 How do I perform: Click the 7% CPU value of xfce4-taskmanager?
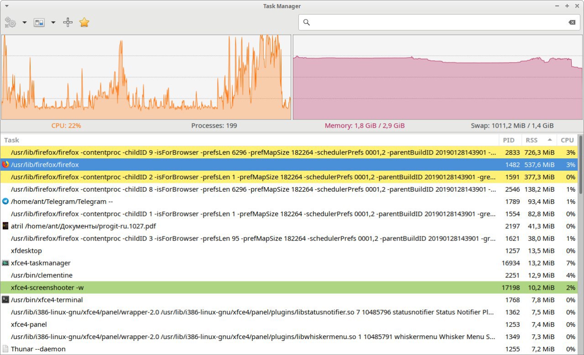[570, 263]
